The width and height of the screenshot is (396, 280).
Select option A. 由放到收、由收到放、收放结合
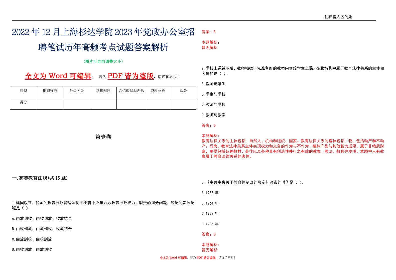(x=42, y=218)
